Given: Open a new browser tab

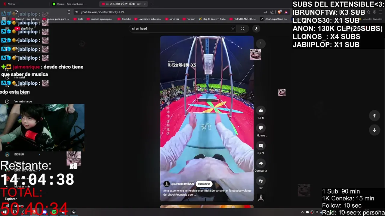Looking at the screenshot, I should (x=152, y=4).
